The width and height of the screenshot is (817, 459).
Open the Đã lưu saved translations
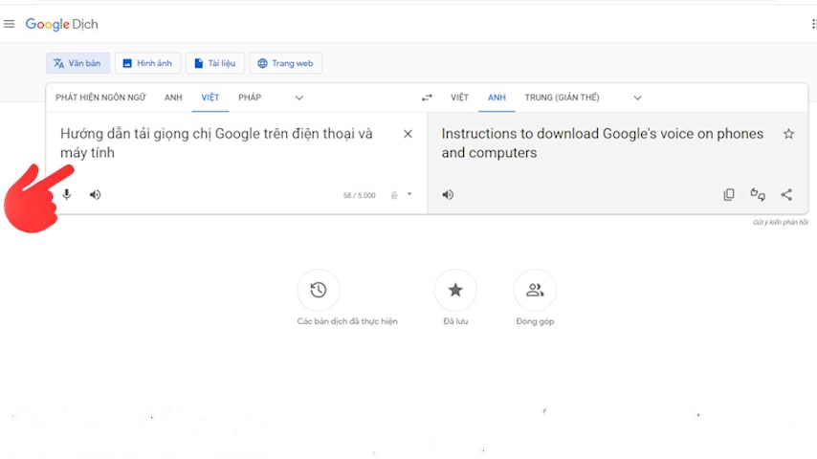455,290
